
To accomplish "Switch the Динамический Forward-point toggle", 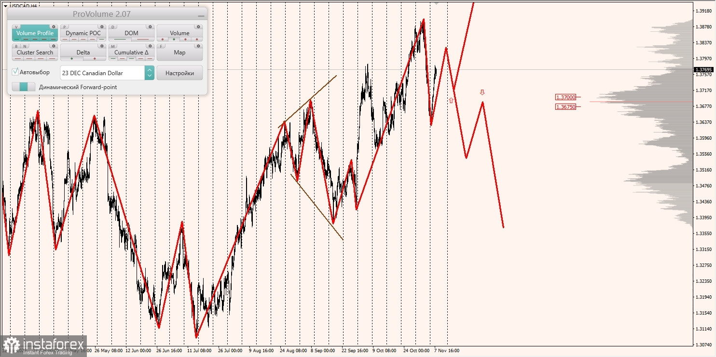I will coord(24,87).
